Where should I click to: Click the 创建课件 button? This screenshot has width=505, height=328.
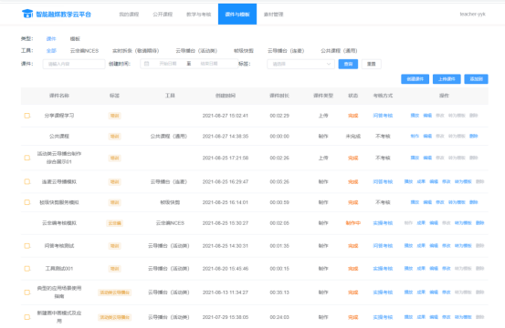click(x=416, y=79)
